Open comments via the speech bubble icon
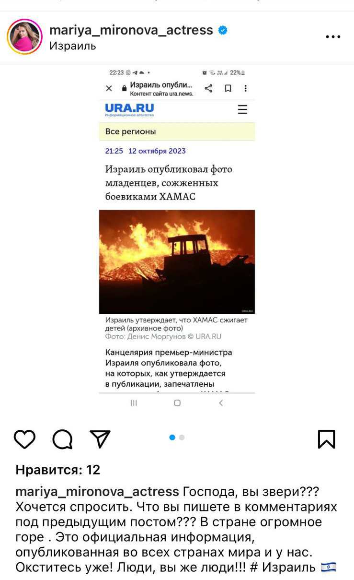 point(62,439)
